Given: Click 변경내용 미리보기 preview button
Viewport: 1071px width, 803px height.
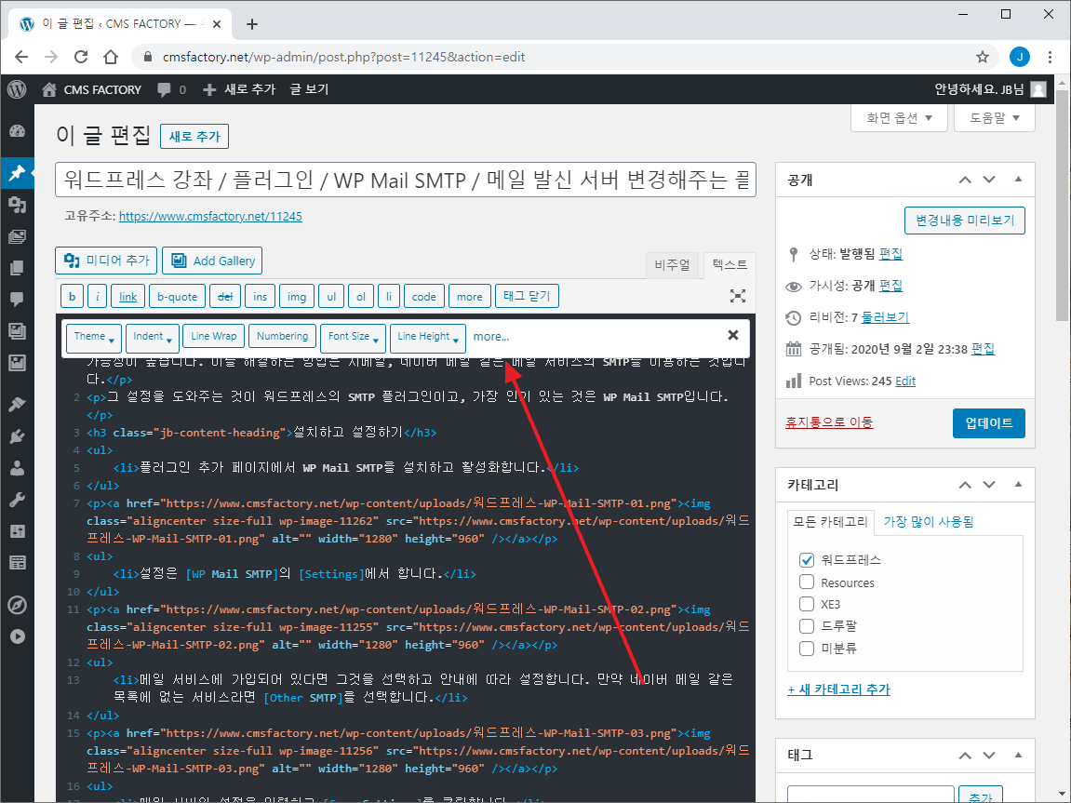Looking at the screenshot, I should 964,221.
